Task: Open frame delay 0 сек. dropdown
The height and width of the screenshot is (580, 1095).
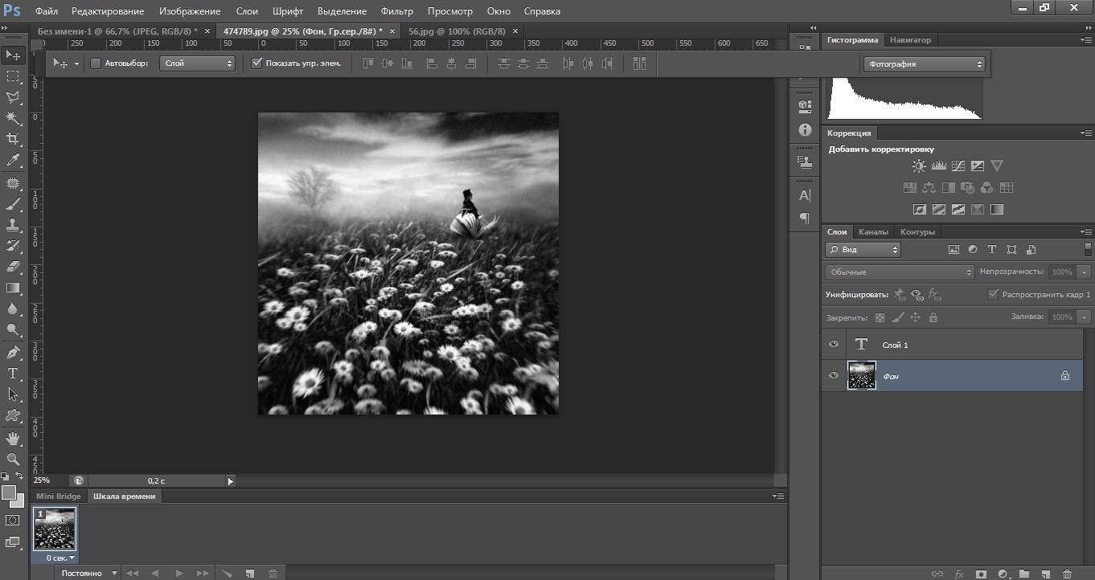Action: 60,558
